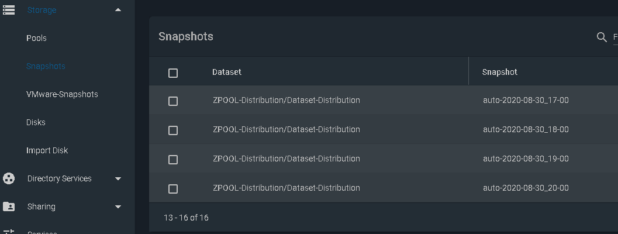Sort by the Snapshot column header
Image resolution: width=618 pixels, height=234 pixels.
[x=500, y=72]
